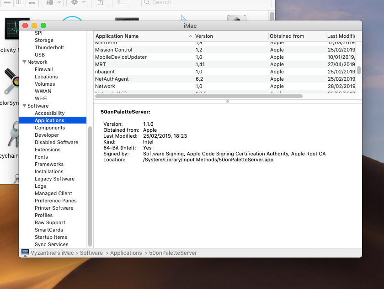Select Disabled Software in sidebar
Viewport: 384px width, 289px height.
coord(57,142)
